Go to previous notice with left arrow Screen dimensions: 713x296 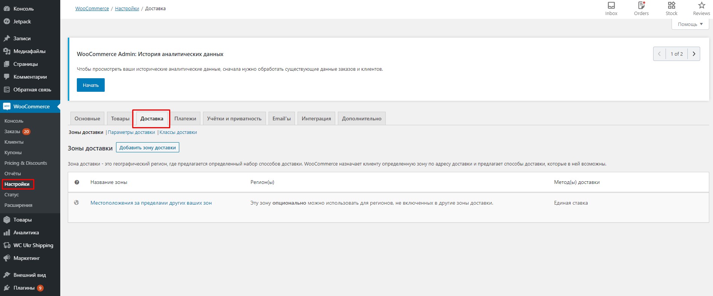click(x=659, y=54)
